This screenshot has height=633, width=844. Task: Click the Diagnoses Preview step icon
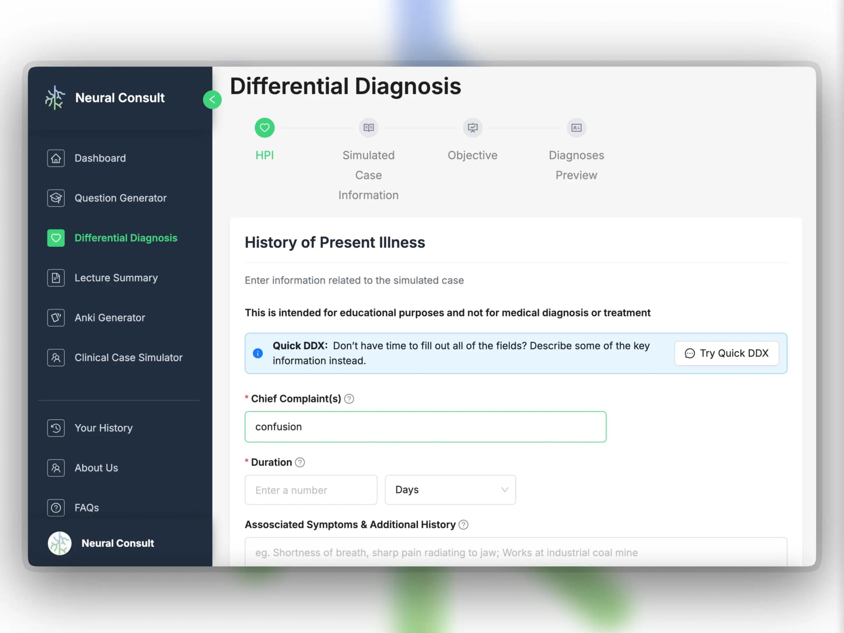point(575,127)
